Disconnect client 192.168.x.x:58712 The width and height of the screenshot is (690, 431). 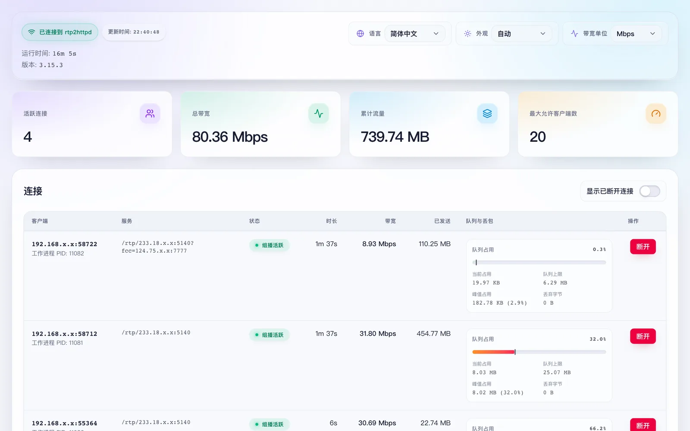click(643, 336)
